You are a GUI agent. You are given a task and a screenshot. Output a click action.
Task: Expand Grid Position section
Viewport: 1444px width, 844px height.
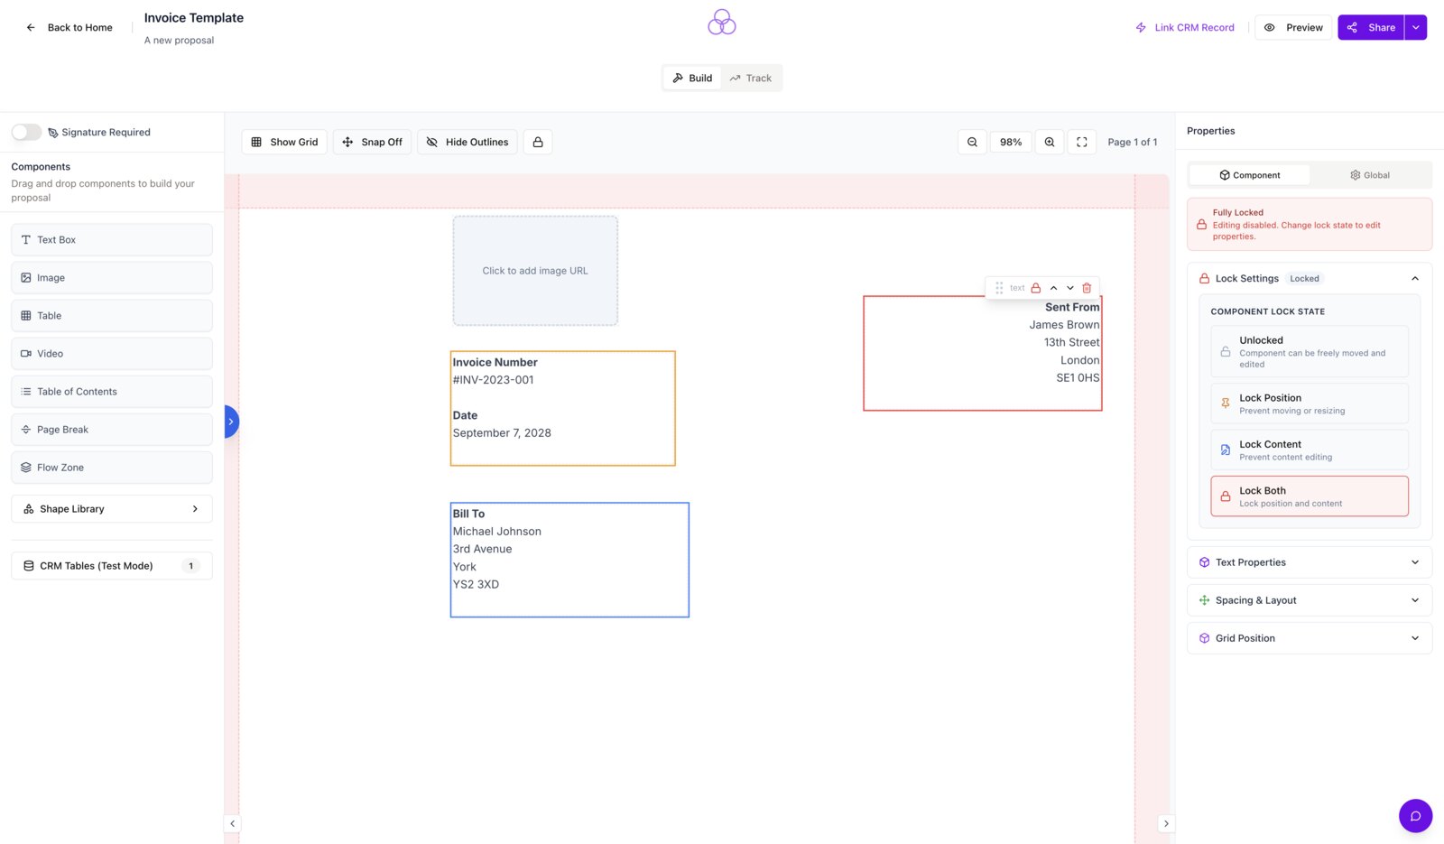pos(1309,638)
